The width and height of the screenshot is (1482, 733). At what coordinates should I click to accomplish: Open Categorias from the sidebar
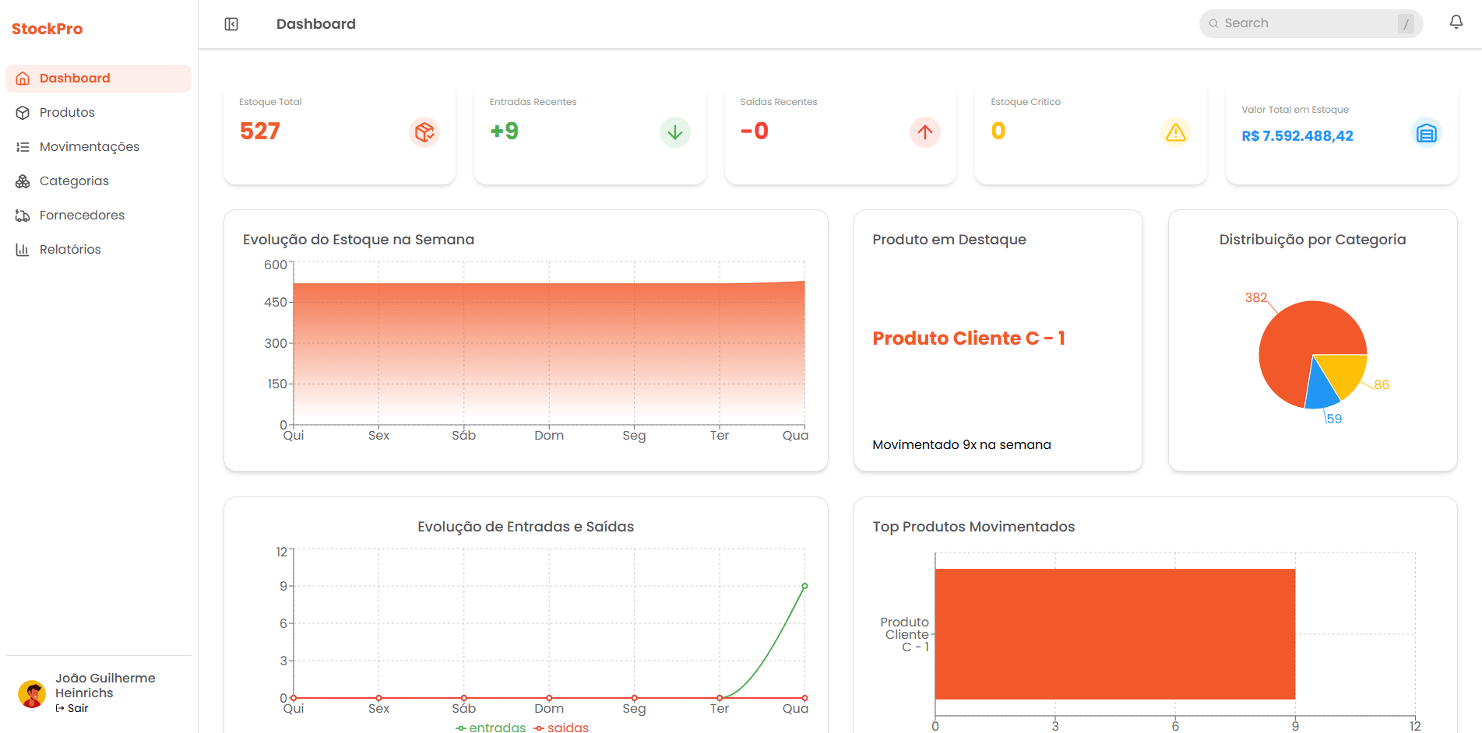74,181
